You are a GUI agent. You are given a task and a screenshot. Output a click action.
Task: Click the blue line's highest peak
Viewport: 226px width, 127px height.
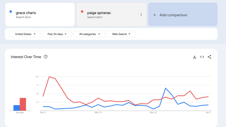pos(165,88)
